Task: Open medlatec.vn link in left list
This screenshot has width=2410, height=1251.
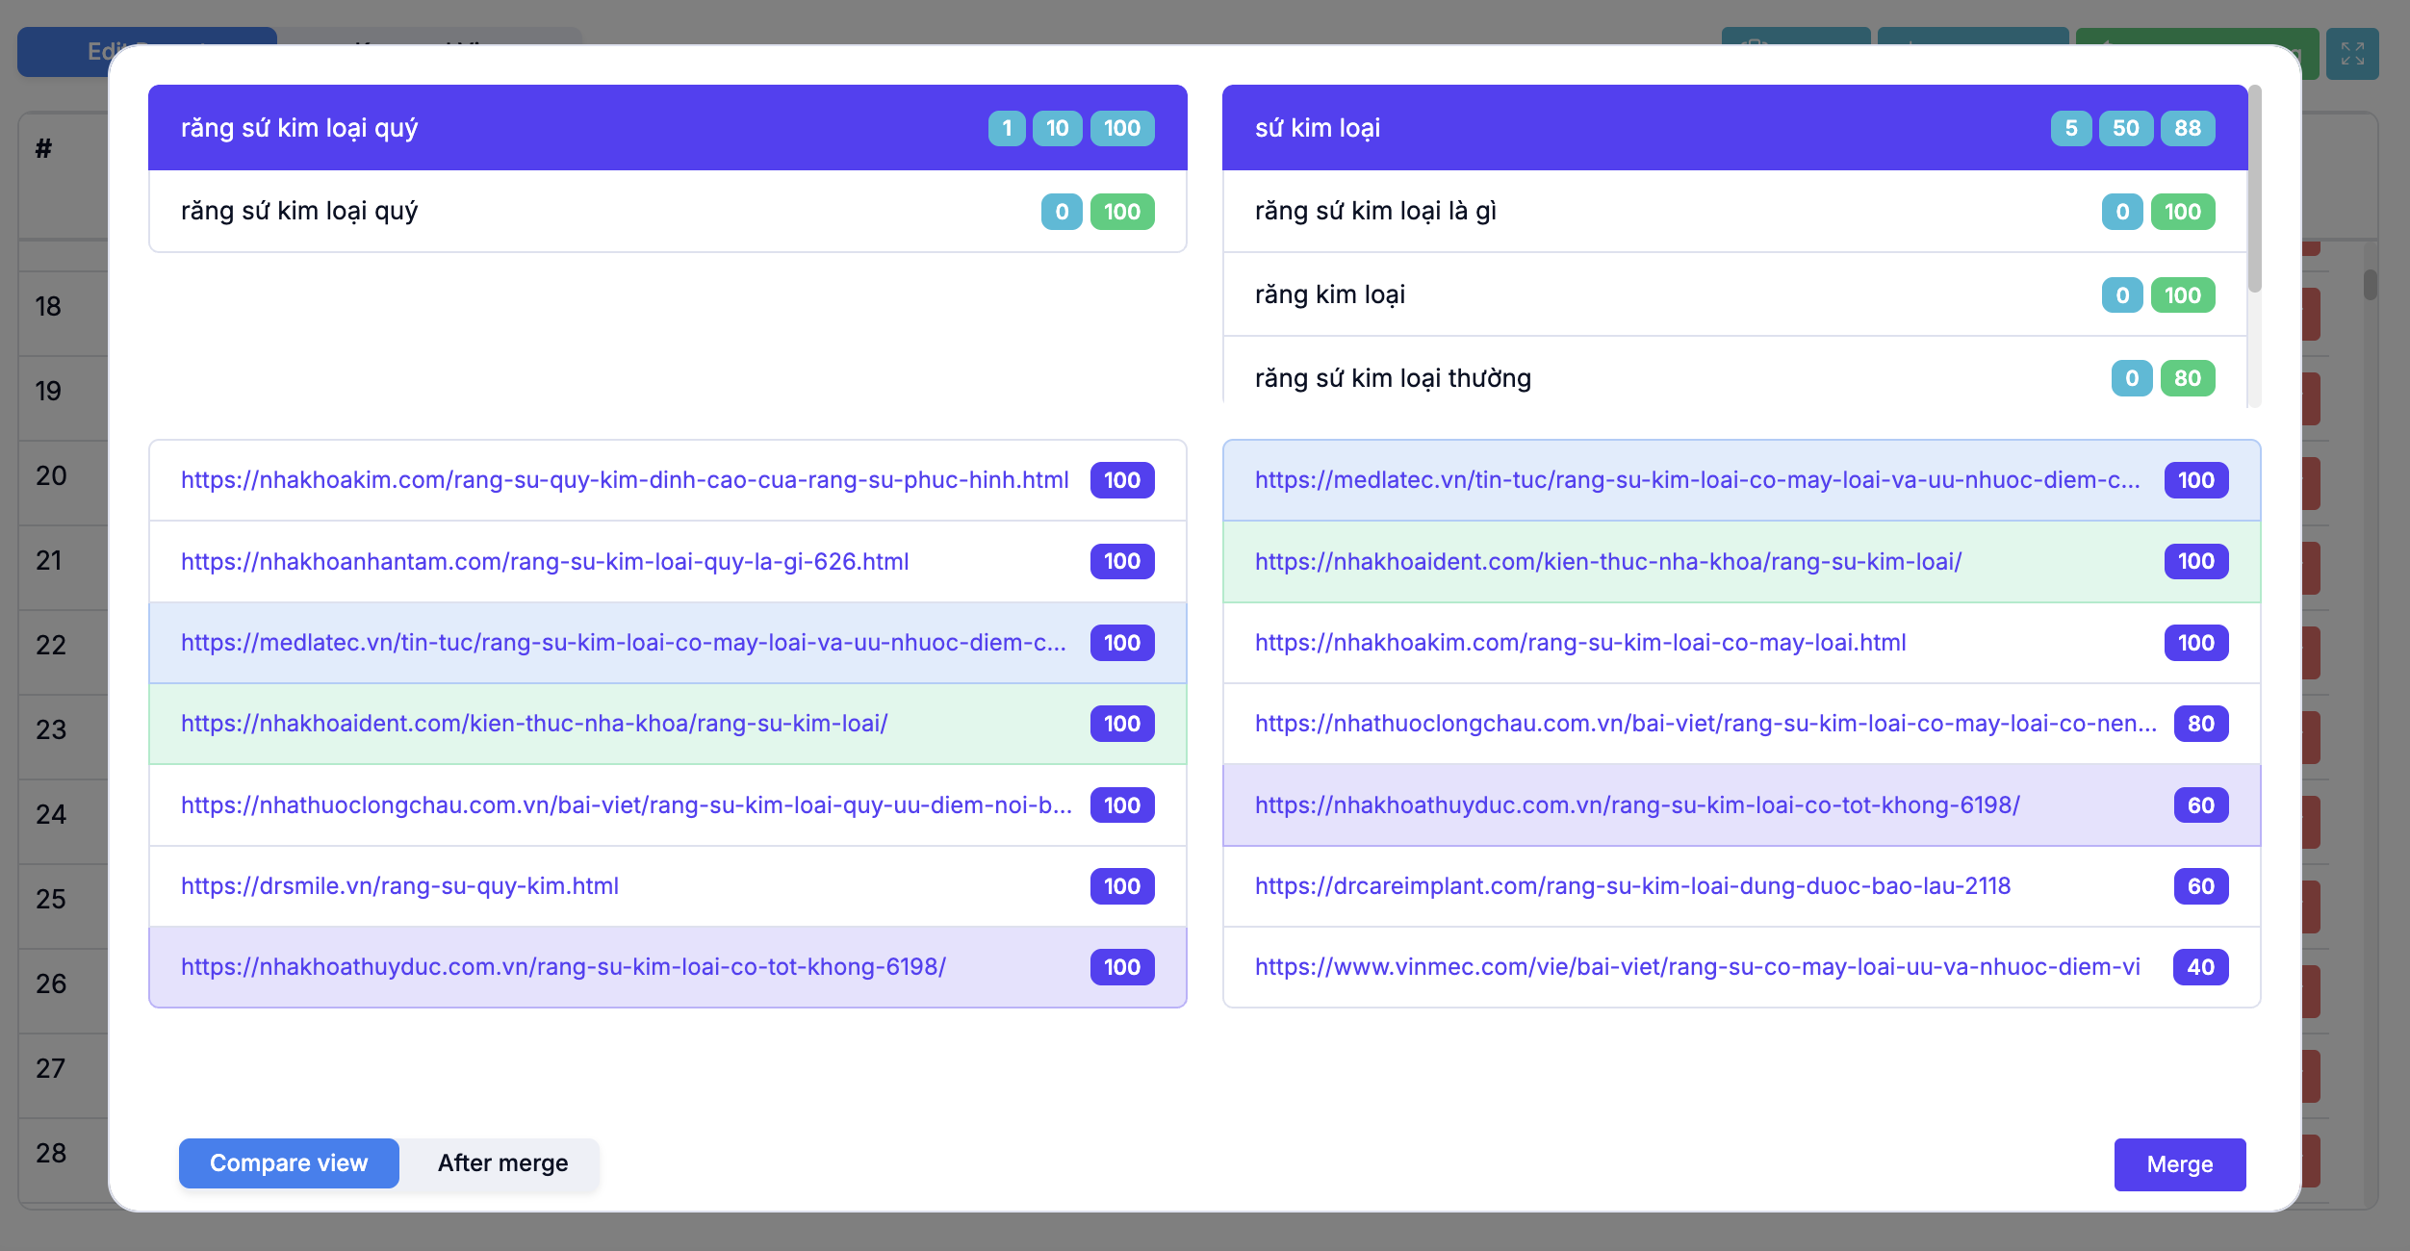Action: (624, 643)
